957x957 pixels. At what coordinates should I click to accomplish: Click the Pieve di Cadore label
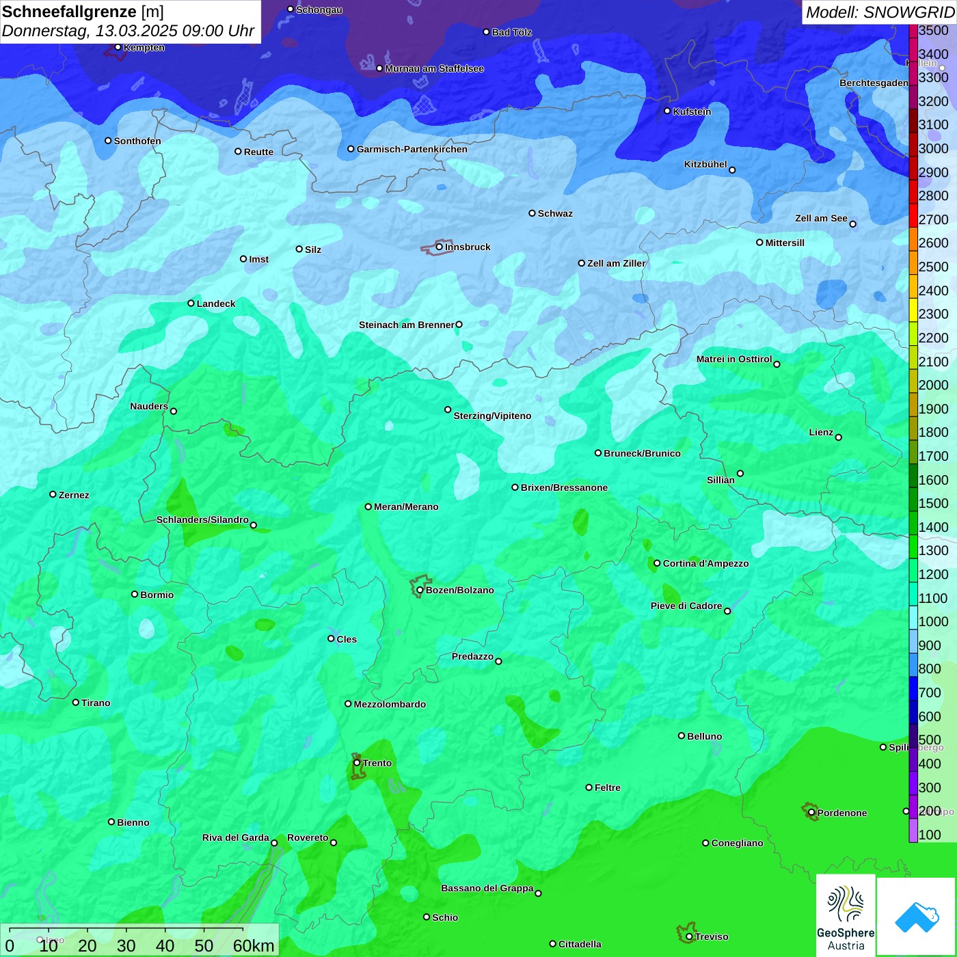coord(686,606)
